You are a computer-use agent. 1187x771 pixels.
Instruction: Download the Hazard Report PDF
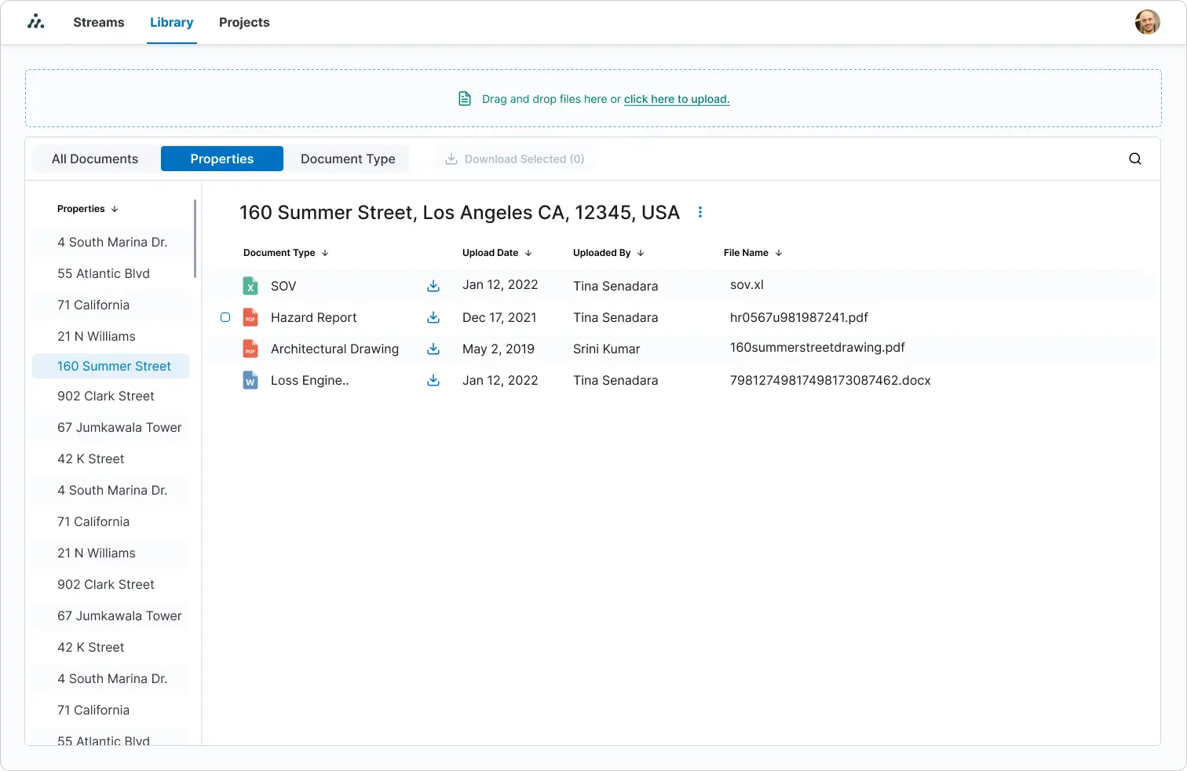433,317
